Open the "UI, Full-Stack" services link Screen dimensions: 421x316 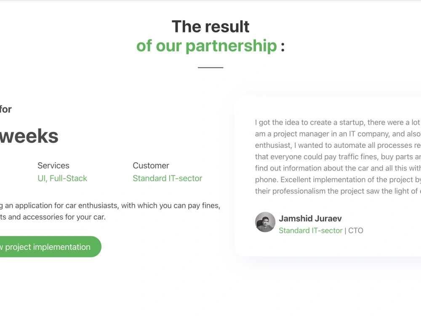click(x=62, y=178)
